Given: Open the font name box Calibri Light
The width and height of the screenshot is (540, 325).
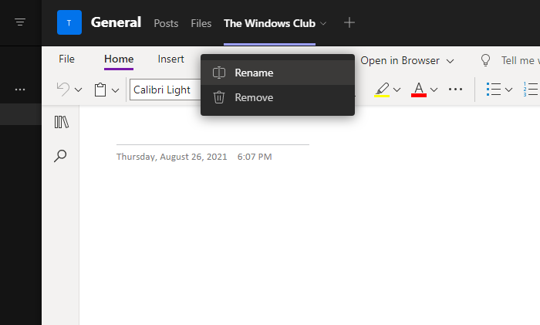Looking at the screenshot, I should click(x=164, y=90).
